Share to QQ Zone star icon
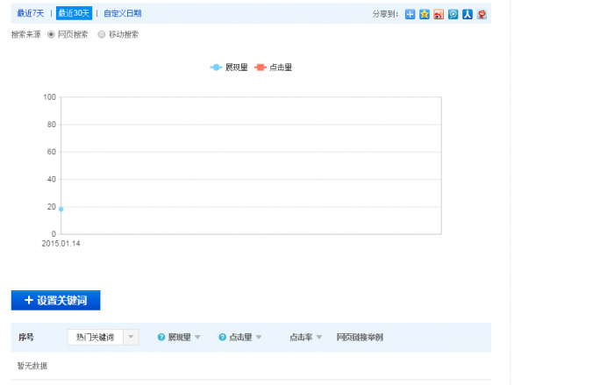 [x=425, y=14]
